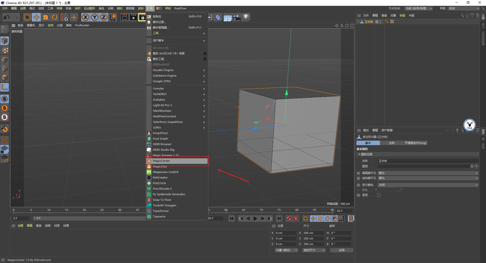Render to Picture Viewer icon

[133, 17]
